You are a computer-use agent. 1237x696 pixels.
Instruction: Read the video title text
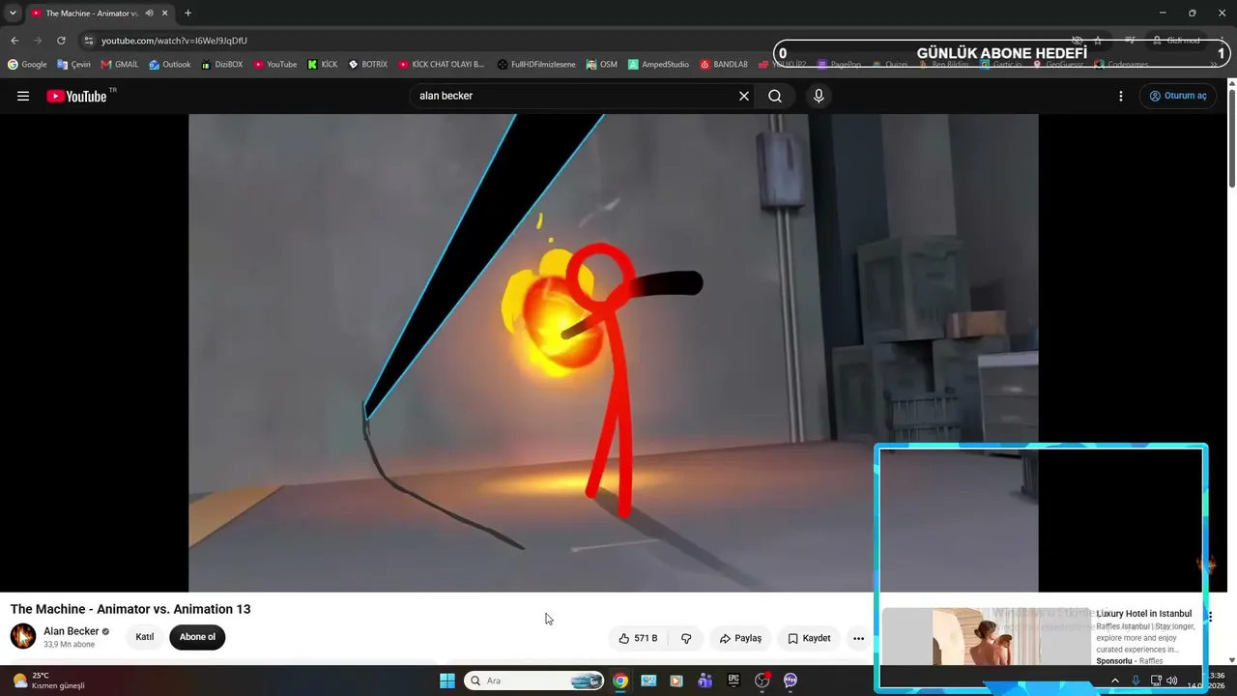click(130, 609)
